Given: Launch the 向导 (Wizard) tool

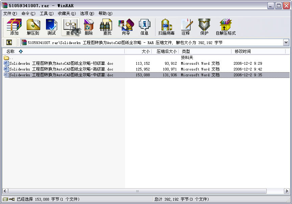Looking at the screenshot, I should (126, 27).
